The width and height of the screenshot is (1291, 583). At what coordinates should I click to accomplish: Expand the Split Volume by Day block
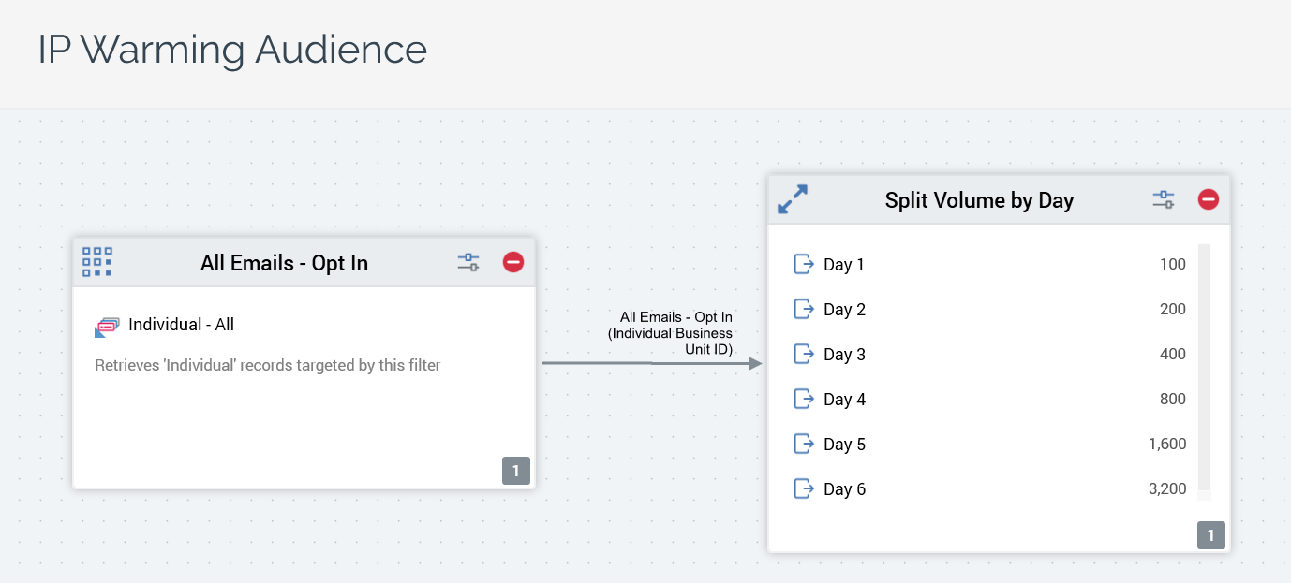click(x=793, y=199)
